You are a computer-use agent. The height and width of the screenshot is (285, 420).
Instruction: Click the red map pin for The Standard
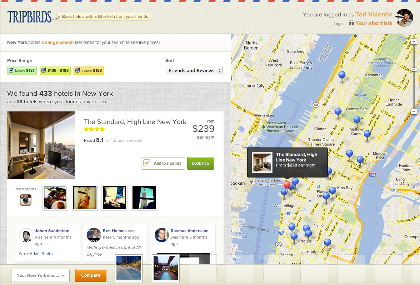(x=287, y=185)
